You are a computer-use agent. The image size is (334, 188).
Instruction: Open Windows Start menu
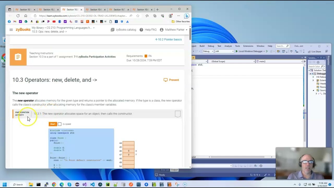point(5,185)
